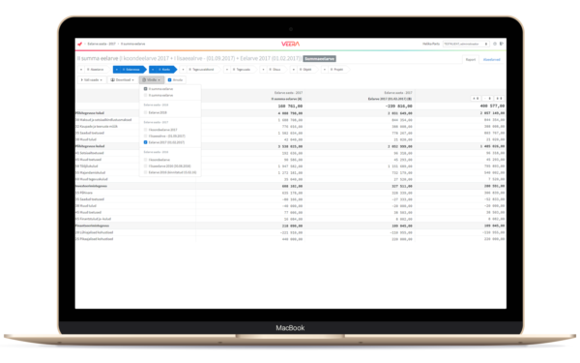Click the Summaeelarve badge

tap(320, 58)
